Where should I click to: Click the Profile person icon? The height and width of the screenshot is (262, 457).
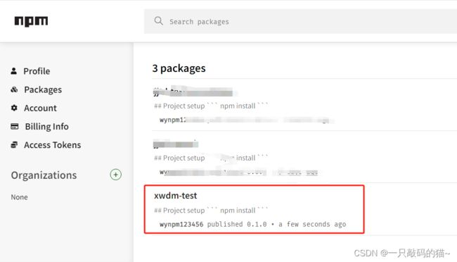click(x=13, y=71)
